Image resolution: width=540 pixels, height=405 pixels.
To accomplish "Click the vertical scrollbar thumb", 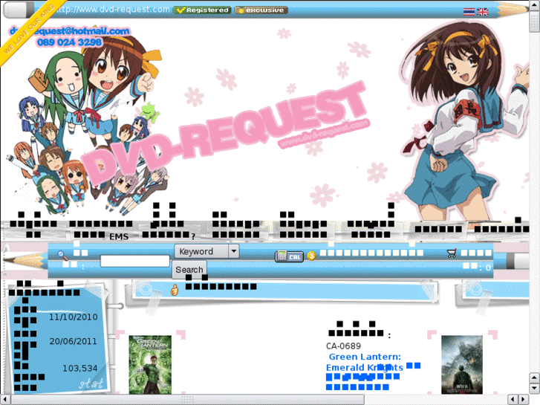I will (x=534, y=20).
